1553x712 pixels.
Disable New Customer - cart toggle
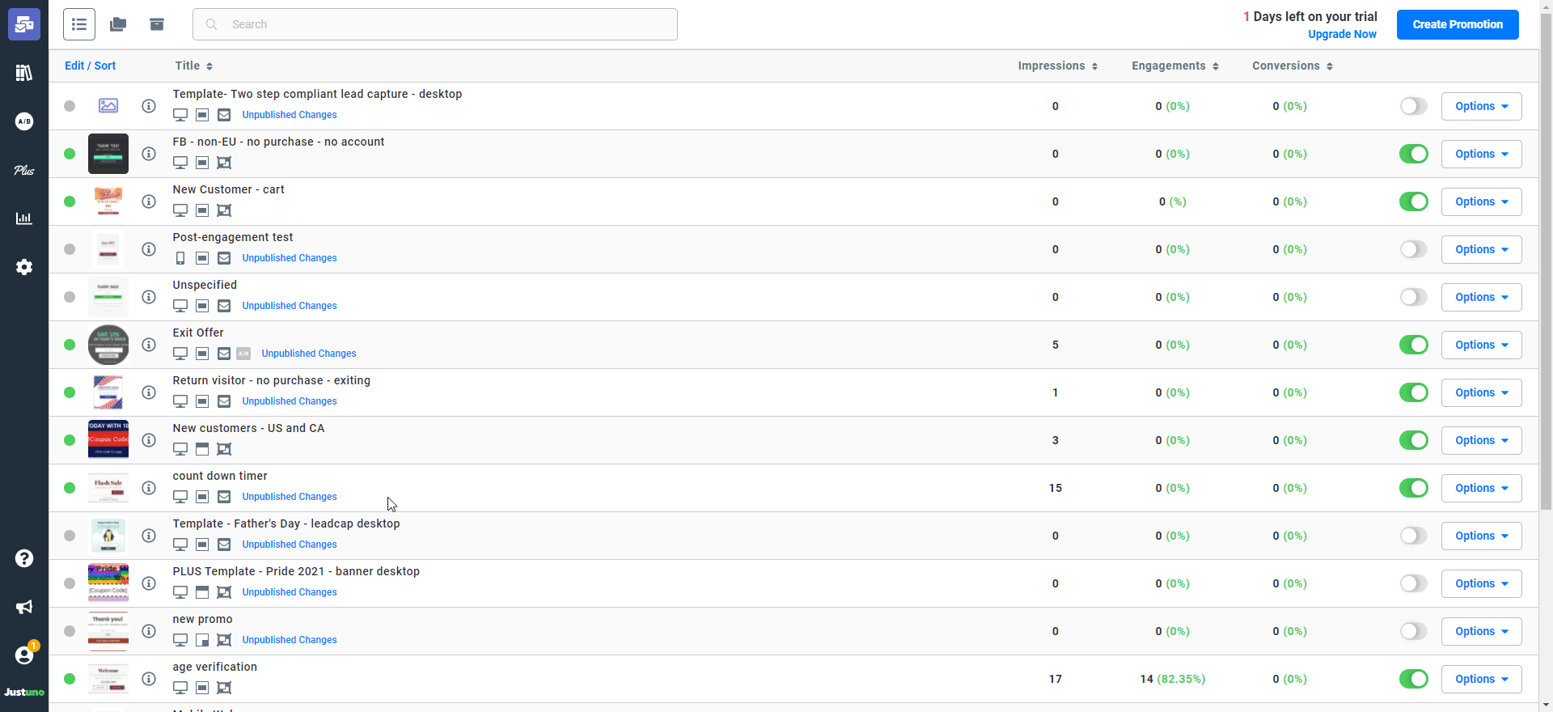pos(1414,201)
